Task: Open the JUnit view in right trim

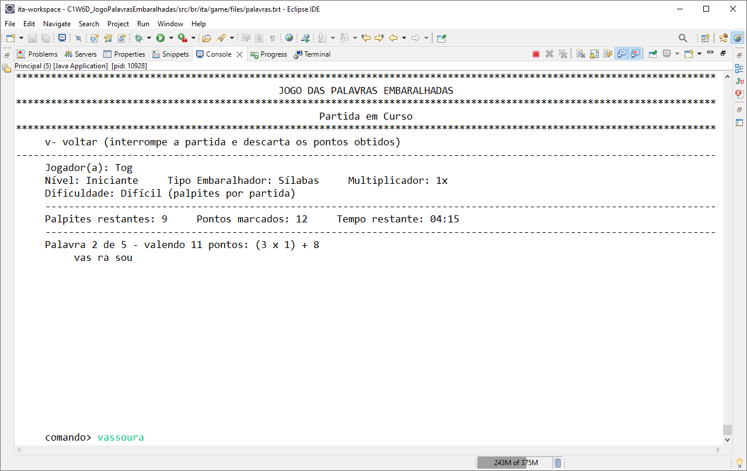Action: [x=739, y=81]
